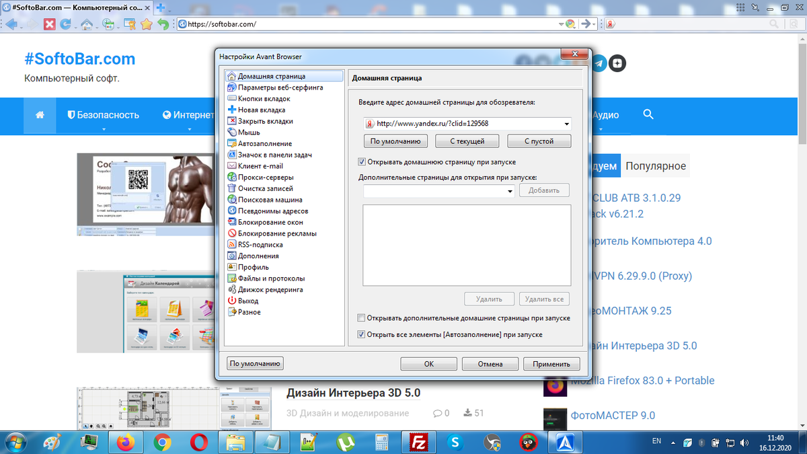Click OK in Avant Browser settings
This screenshot has height=454, width=807.
pos(429,364)
